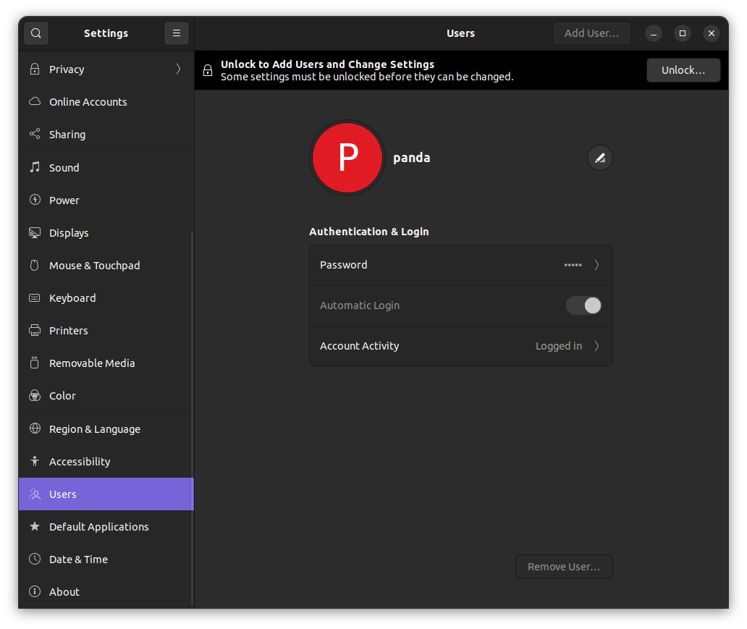Click the About info icon

click(35, 591)
